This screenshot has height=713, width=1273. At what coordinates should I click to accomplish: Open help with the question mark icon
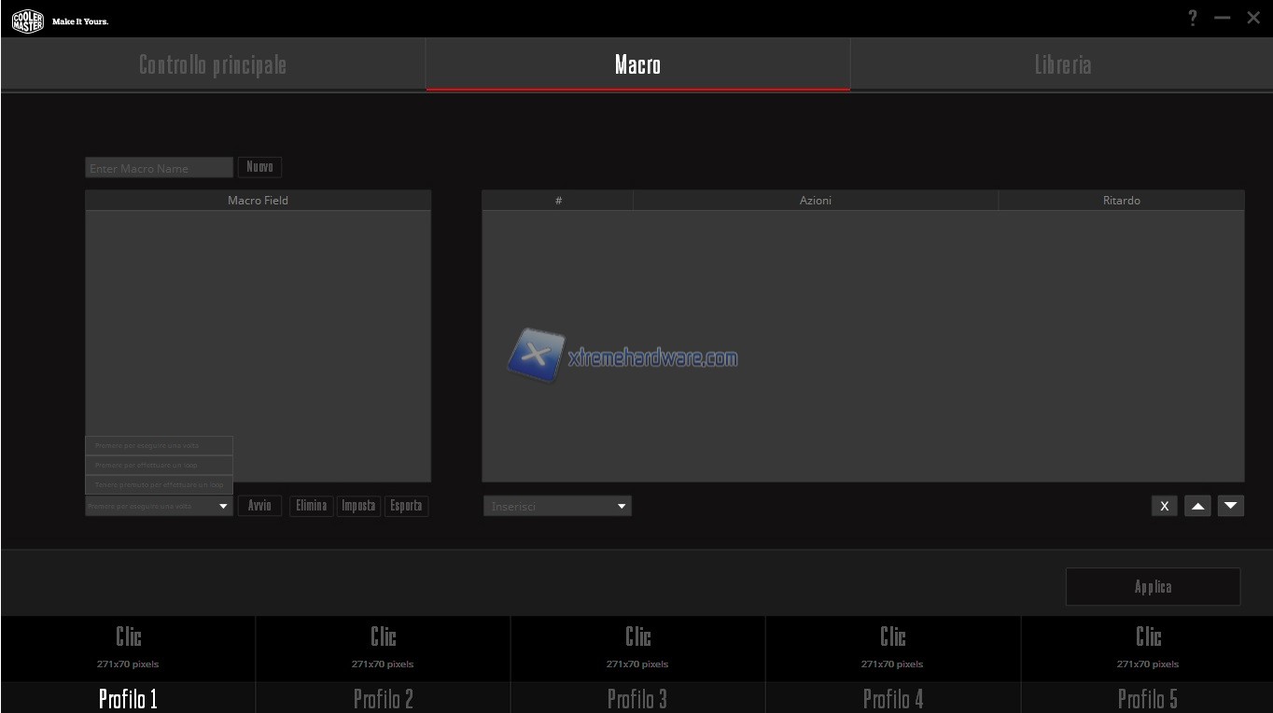1193,18
